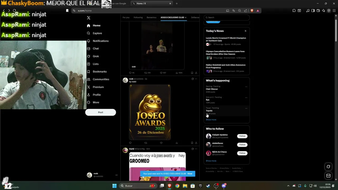Click Grok icon on rosb's post

[193, 79]
